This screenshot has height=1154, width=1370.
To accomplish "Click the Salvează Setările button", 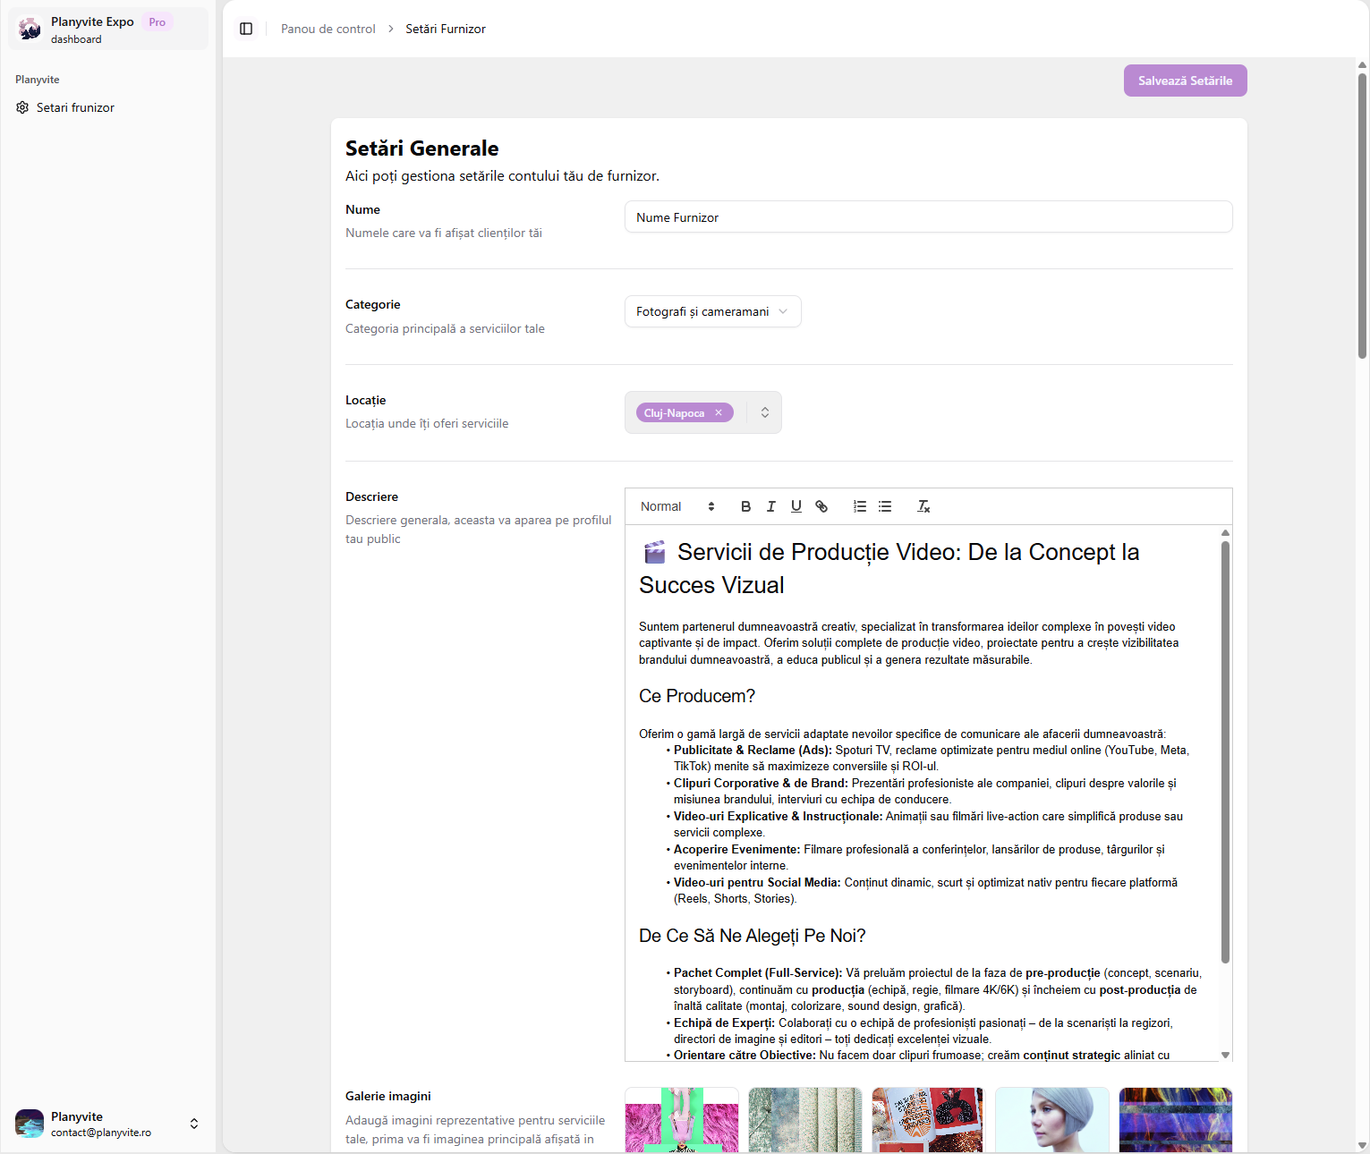I will point(1185,81).
